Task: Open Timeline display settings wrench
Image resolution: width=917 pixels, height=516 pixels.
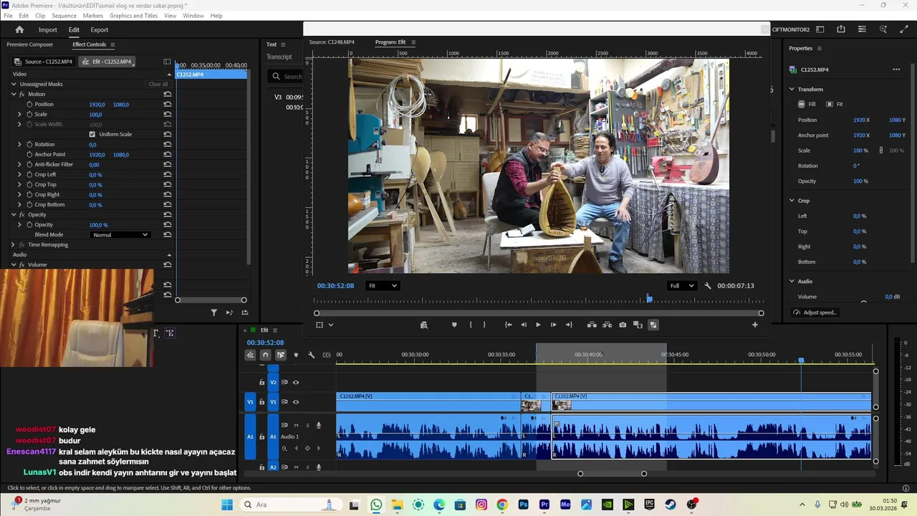Action: pos(311,355)
